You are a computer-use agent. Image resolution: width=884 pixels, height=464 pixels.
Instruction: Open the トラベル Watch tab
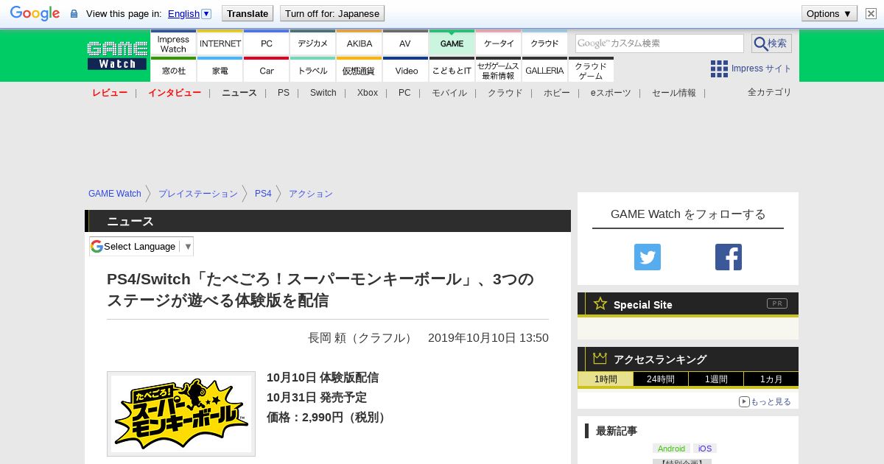[313, 70]
